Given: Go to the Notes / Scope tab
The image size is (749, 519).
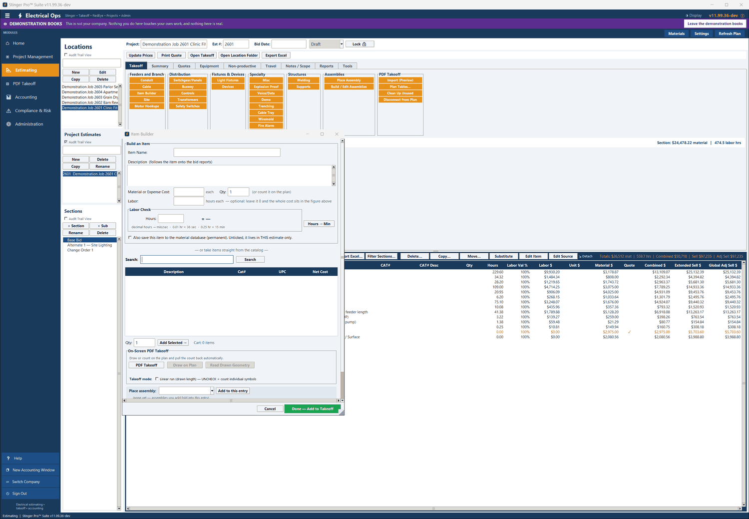Looking at the screenshot, I should 298,66.
